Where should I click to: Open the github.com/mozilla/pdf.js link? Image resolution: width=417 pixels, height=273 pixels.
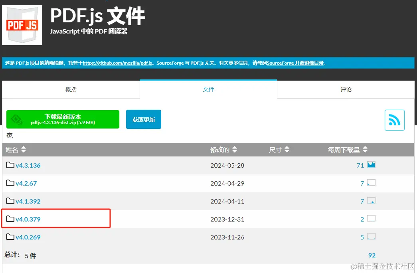[118, 63]
